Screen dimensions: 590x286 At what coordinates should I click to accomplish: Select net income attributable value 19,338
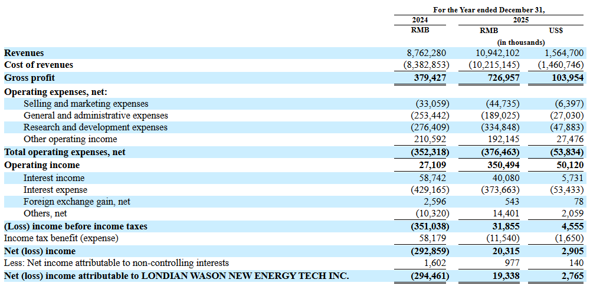pyautogui.click(x=506, y=276)
